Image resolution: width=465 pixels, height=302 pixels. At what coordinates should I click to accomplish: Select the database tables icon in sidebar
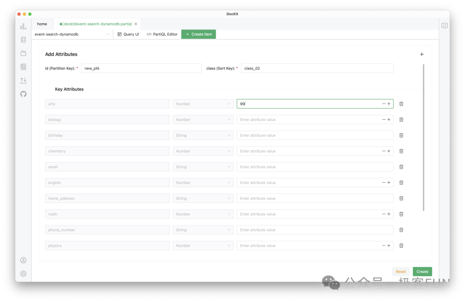[23, 39]
